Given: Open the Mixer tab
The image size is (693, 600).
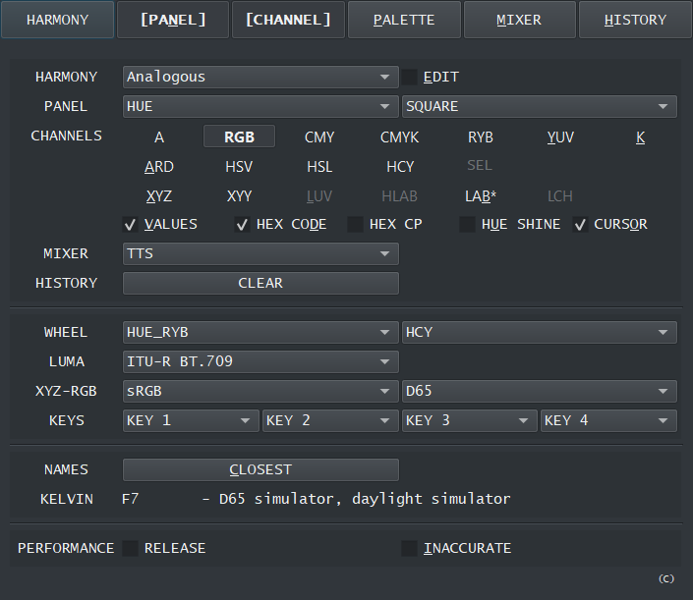Looking at the screenshot, I should click(519, 20).
